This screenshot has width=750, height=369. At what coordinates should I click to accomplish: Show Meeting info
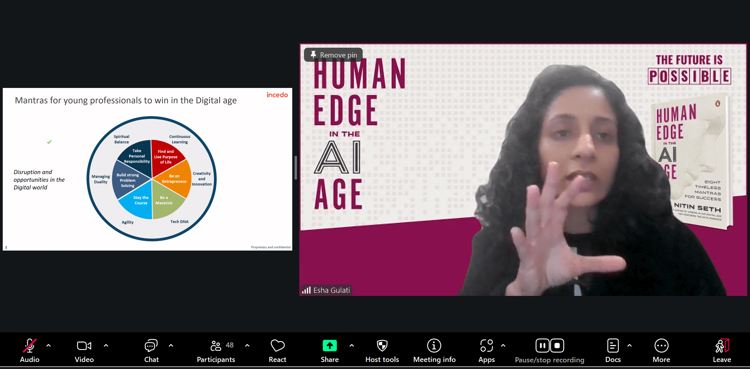click(434, 346)
